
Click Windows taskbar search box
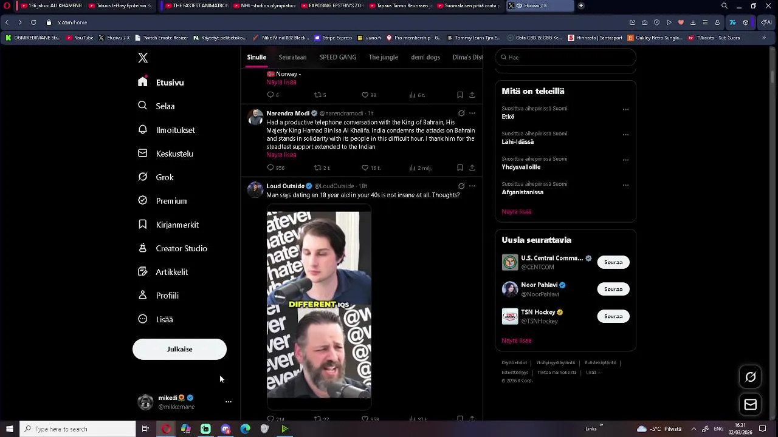click(x=77, y=429)
